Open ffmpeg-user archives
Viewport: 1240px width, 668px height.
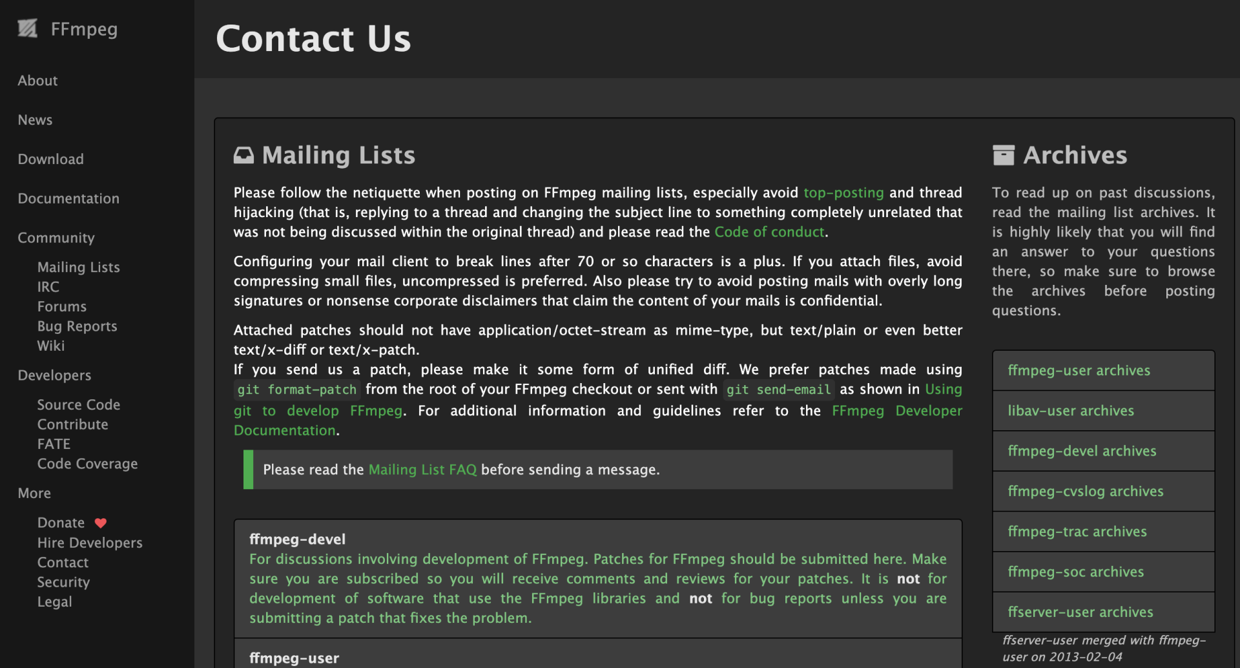(x=1079, y=371)
